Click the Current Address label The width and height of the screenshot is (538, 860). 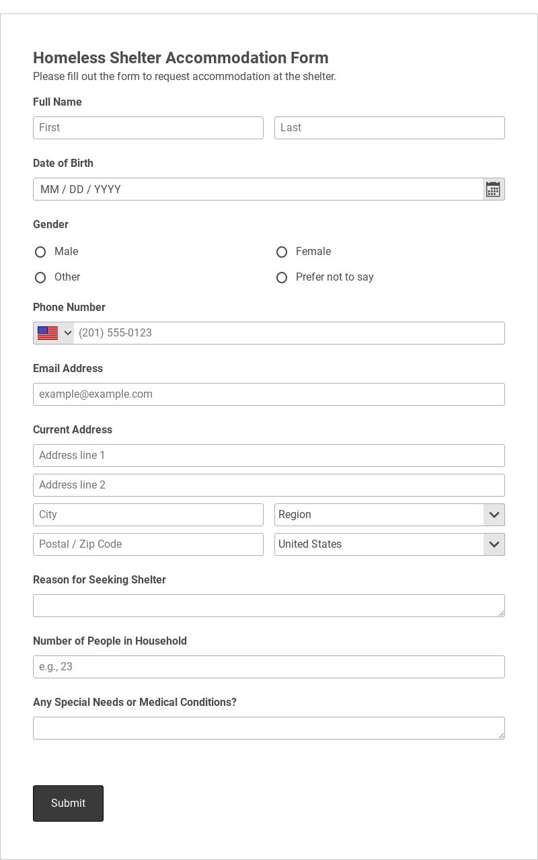point(73,430)
